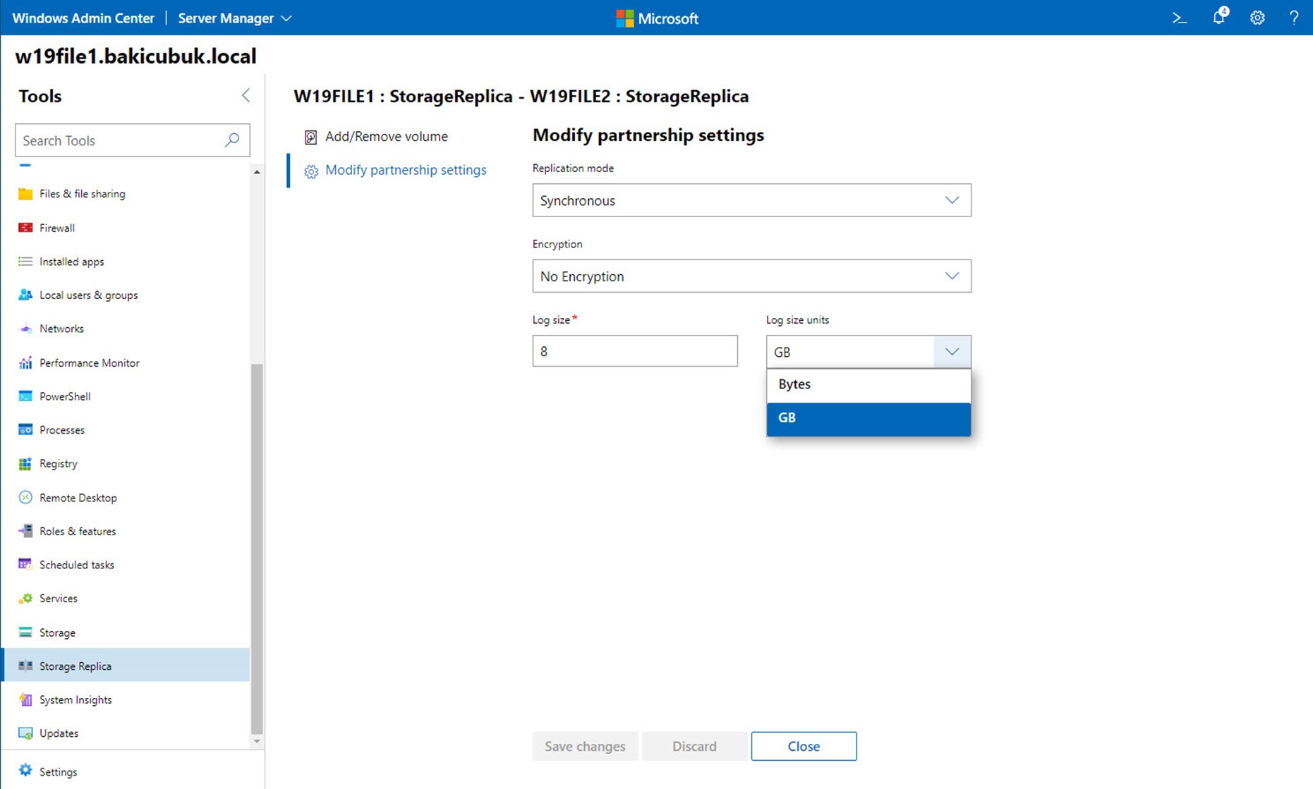Click the Scheduled tasks calendar icon
1313x789 pixels.
[x=25, y=564]
